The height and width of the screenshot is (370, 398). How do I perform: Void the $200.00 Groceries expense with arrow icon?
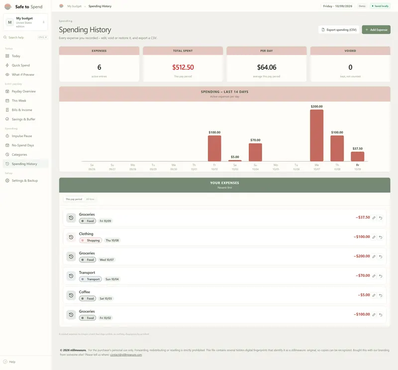(x=381, y=256)
